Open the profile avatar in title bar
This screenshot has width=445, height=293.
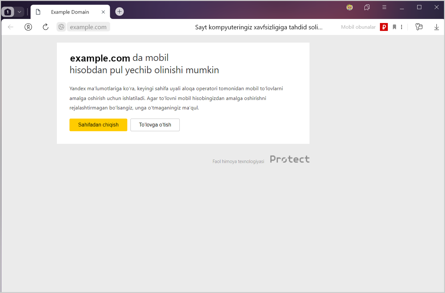350,7
